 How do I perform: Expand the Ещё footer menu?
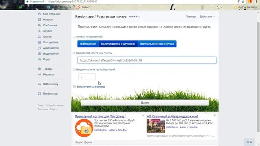pos(54,109)
